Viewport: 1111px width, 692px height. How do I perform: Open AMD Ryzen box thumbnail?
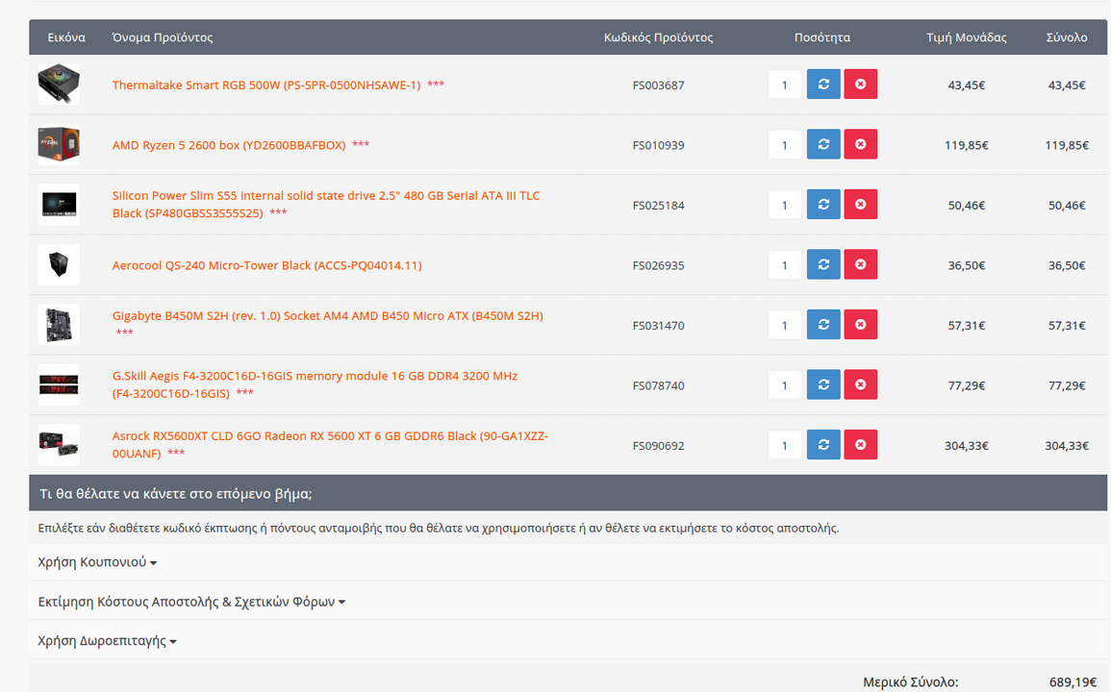click(x=59, y=144)
